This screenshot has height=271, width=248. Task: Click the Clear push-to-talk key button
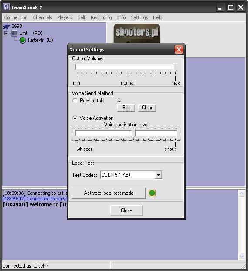coord(147,108)
